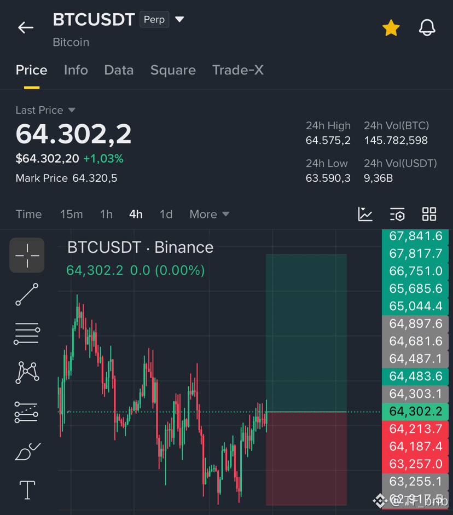453x515 pixels.
Task: Toggle the yellow favorite star
Action: (391, 27)
